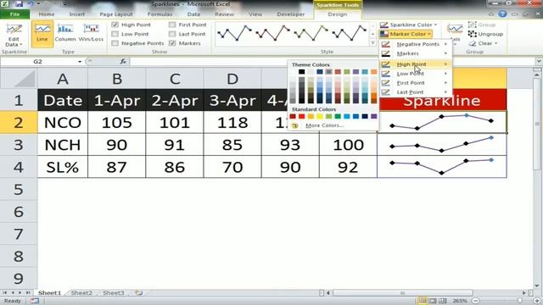Choose purple in Standard Colors
The width and height of the screenshot is (543, 305).
coord(373,117)
